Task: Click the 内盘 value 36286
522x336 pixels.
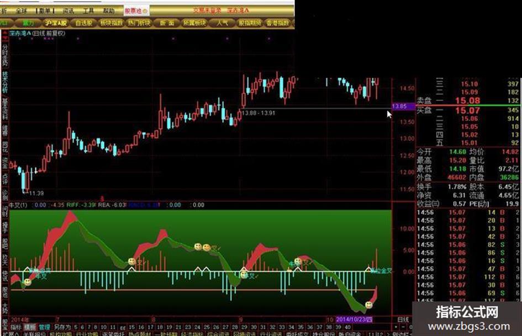Action: pos(509,177)
